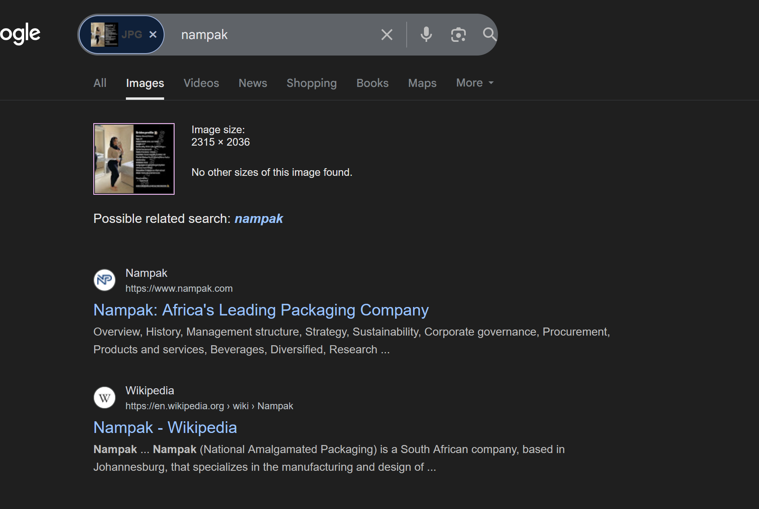Click the Wikipedia site name label
The width and height of the screenshot is (759, 509).
click(x=150, y=390)
